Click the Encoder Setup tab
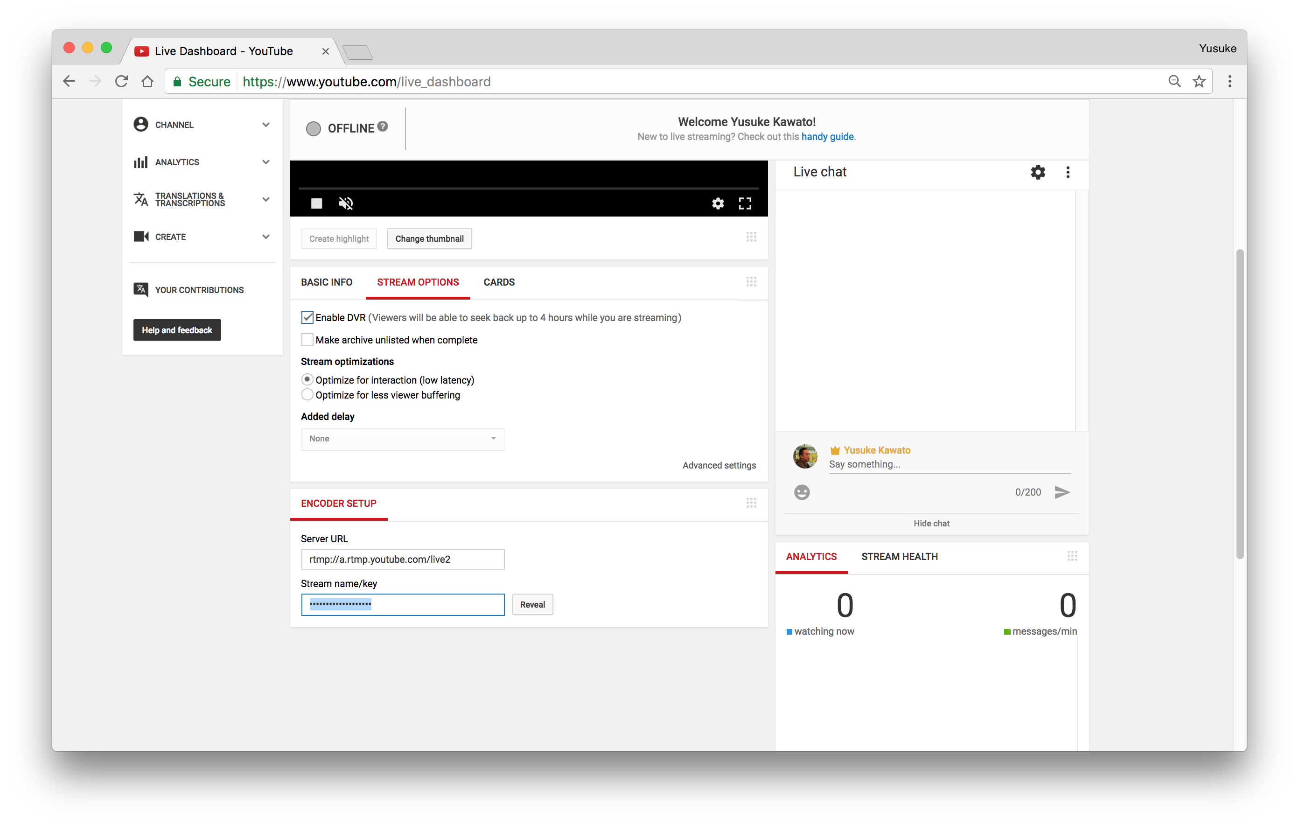The image size is (1299, 826). coord(338,504)
